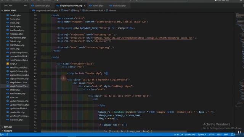Click the script.js JavaScript file icon

click(8, 64)
